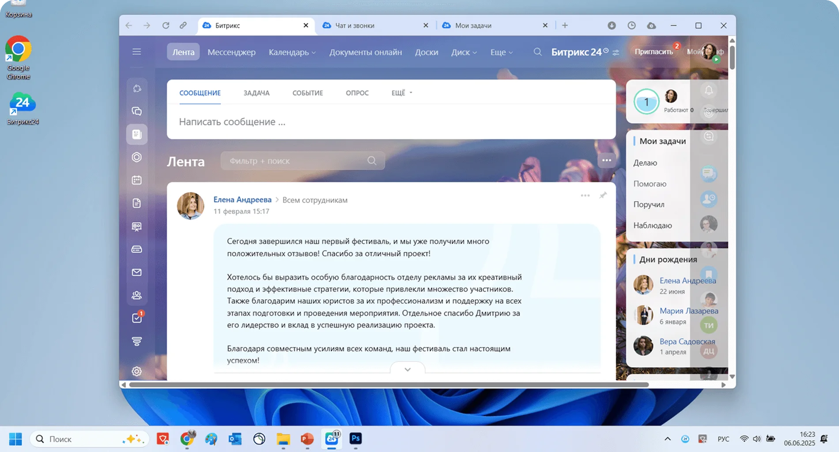Image resolution: width=839 pixels, height=452 pixels.
Task: Click the horizontal scrollbar at window bottom
Action: pyautogui.click(x=389, y=385)
